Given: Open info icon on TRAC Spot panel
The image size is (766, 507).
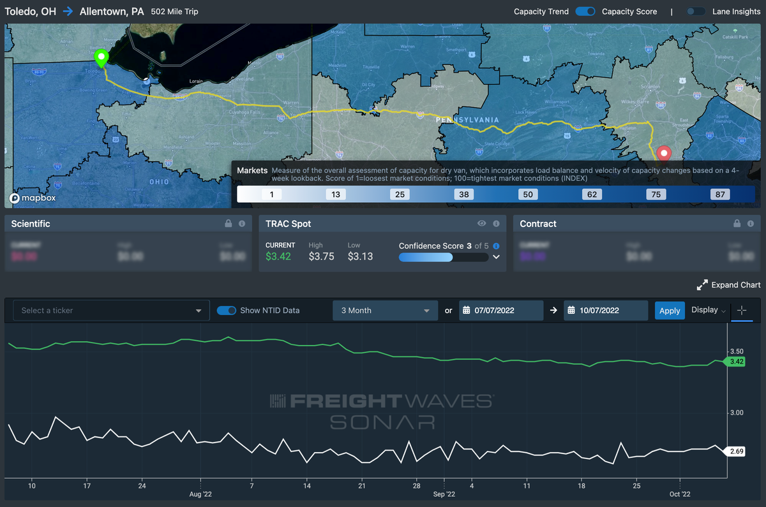Looking at the screenshot, I should [495, 224].
